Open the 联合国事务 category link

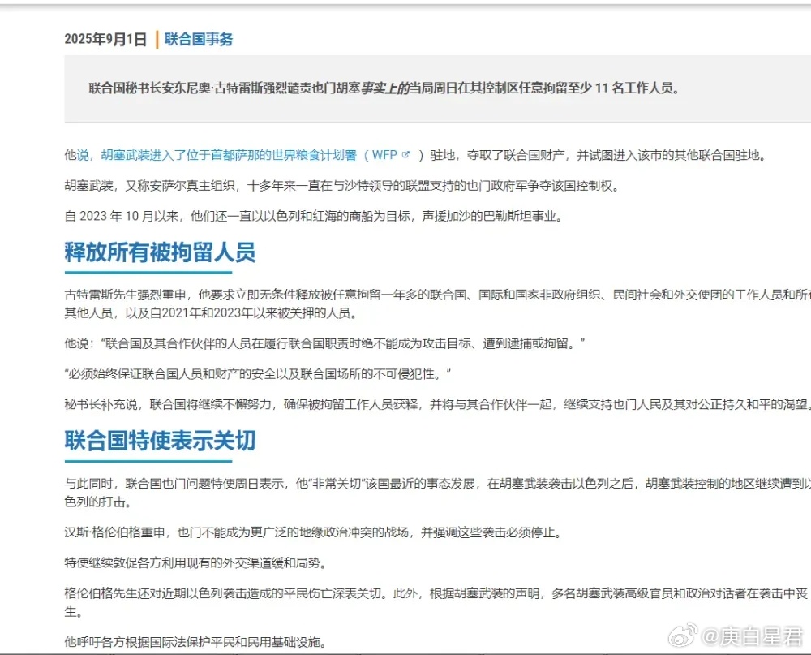pyautogui.click(x=199, y=39)
